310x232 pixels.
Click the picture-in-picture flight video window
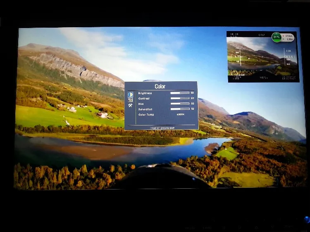[x=263, y=57]
